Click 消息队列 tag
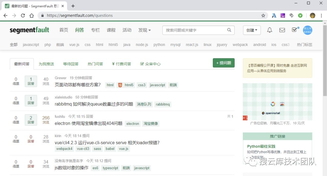Viewport: 327px width, 176px height. tap(144, 104)
